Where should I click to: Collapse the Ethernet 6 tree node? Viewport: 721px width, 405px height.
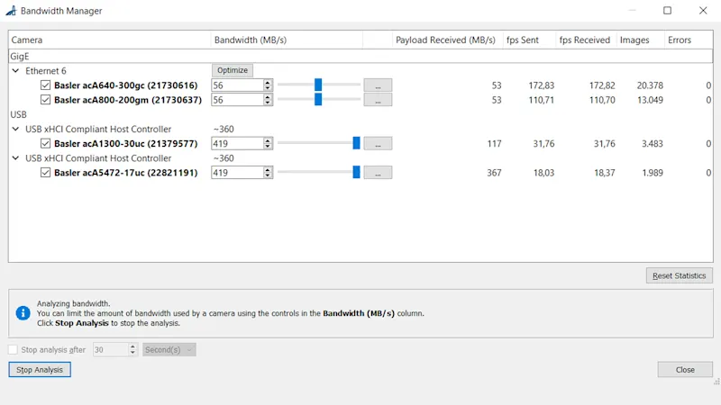16,71
